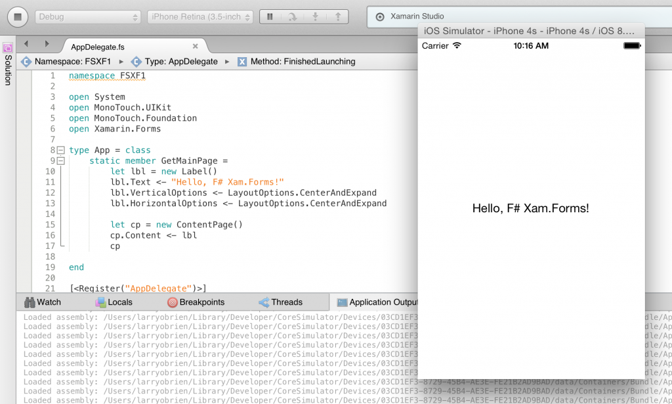Click the first Loaded assembly output line
672x404 pixels.
coord(220,317)
